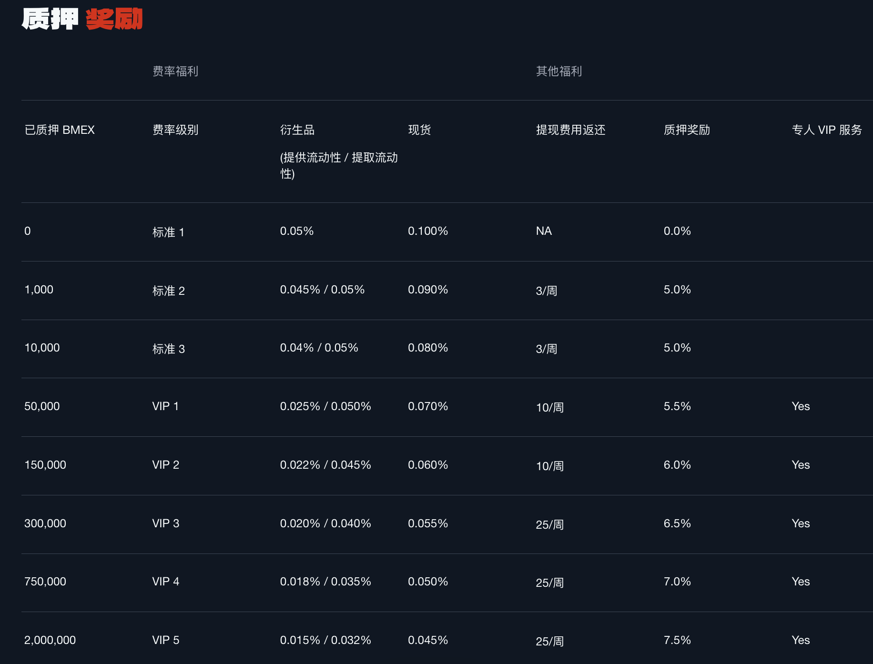Click the 0.100% spot fee value
Screen dimensions: 873x664
tap(428, 231)
